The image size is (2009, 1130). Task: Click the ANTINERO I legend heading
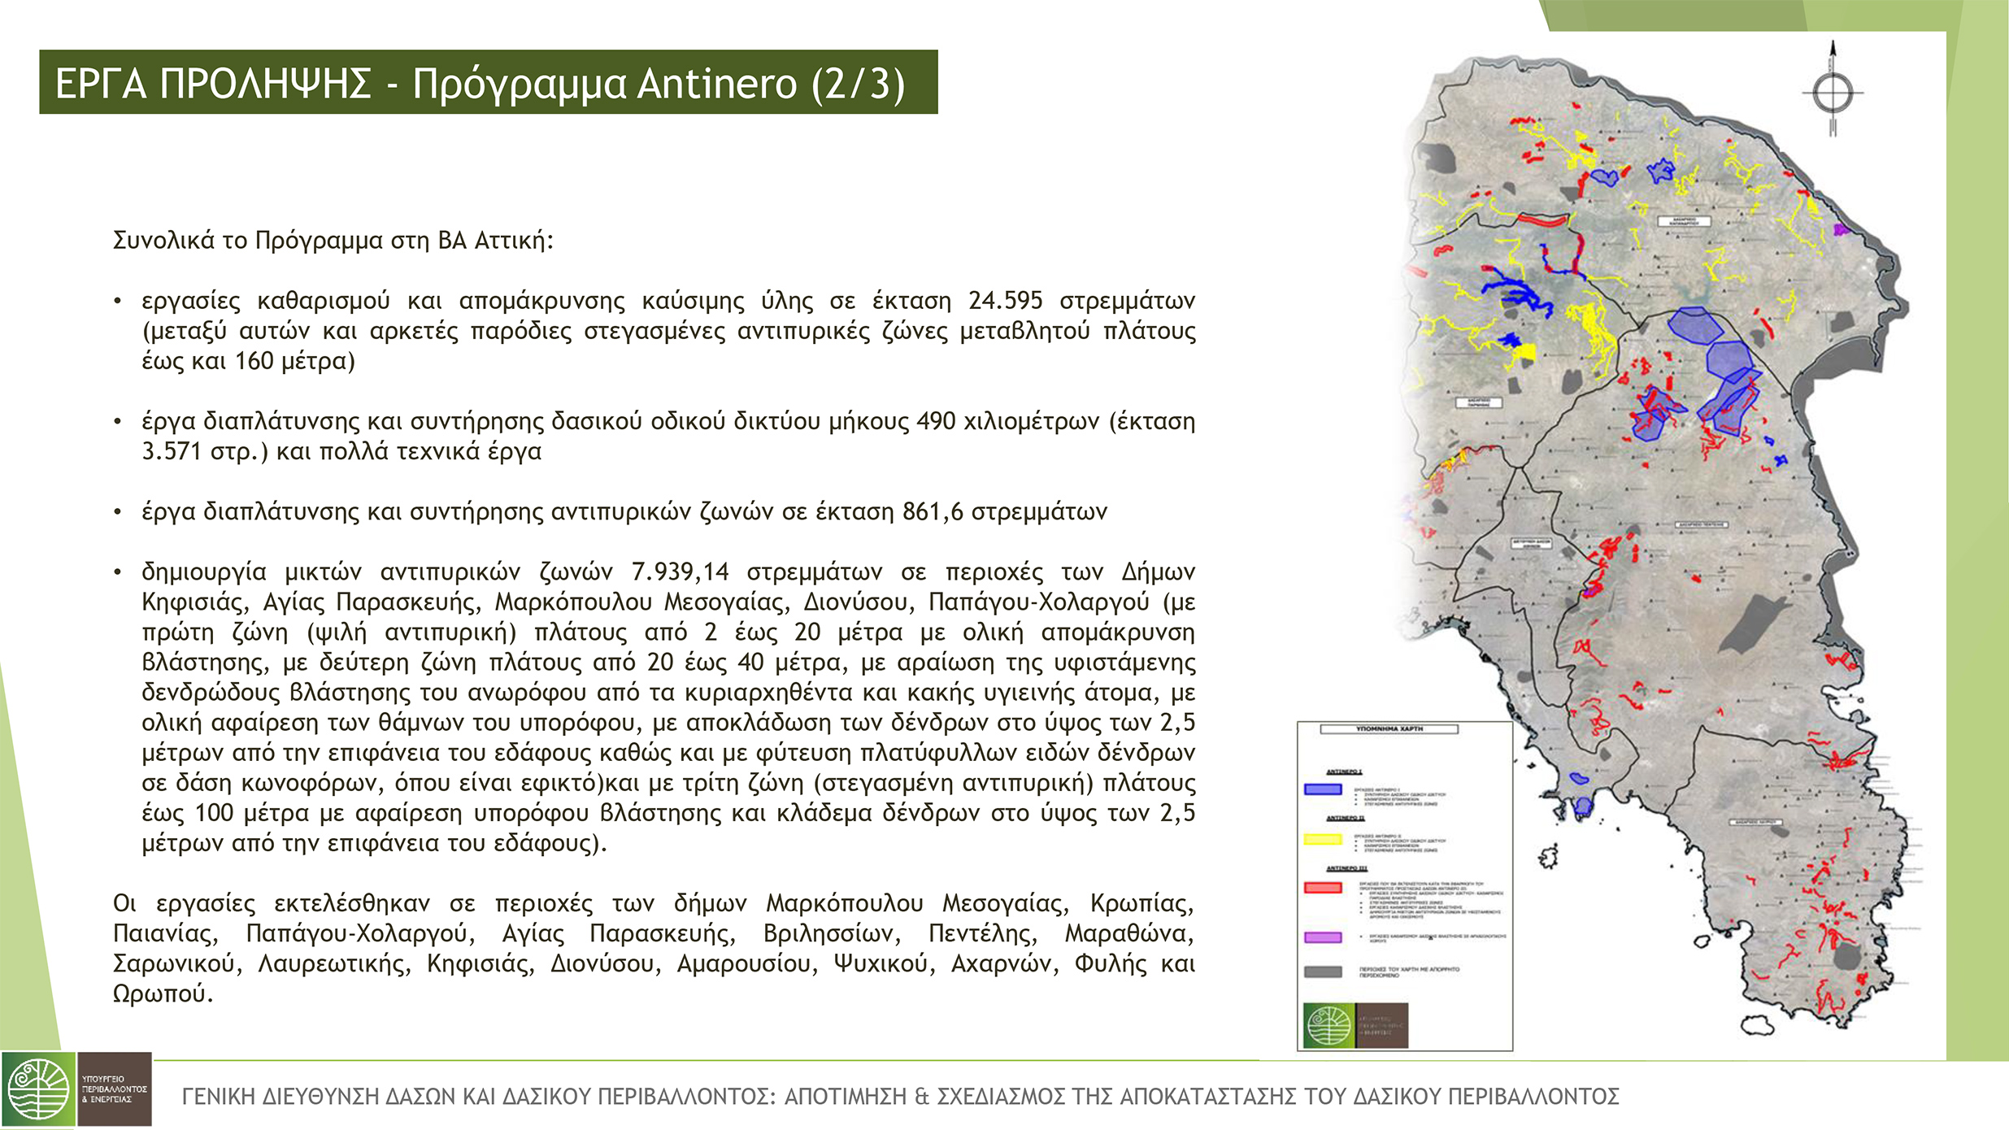click(x=1345, y=771)
